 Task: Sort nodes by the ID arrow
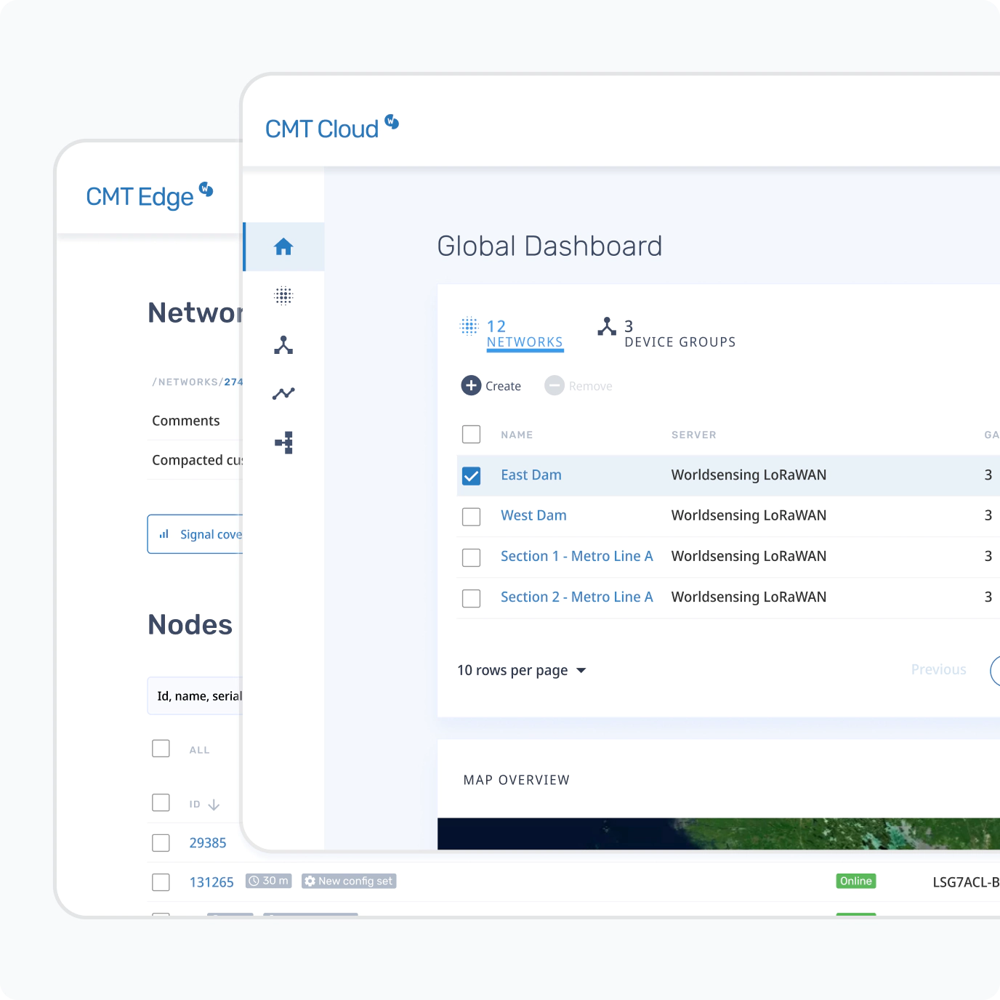tap(214, 805)
